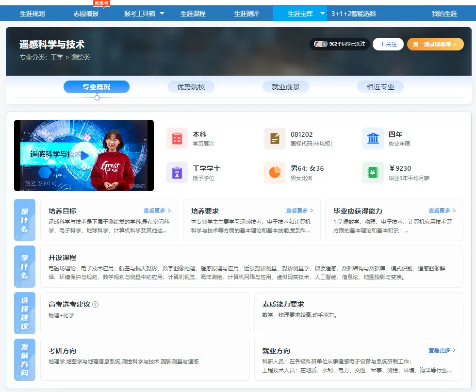Click the 081202 code value
Viewport: 476px width, 392px height.
coord(301,134)
